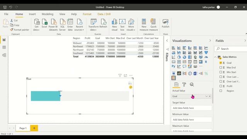Collapse the Visualizations pane
The width and height of the screenshot is (247, 139).
tap(210, 41)
